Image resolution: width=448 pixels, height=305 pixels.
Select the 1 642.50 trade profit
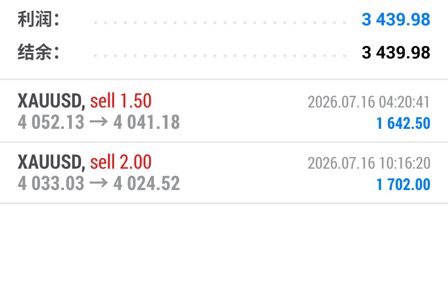click(x=403, y=123)
